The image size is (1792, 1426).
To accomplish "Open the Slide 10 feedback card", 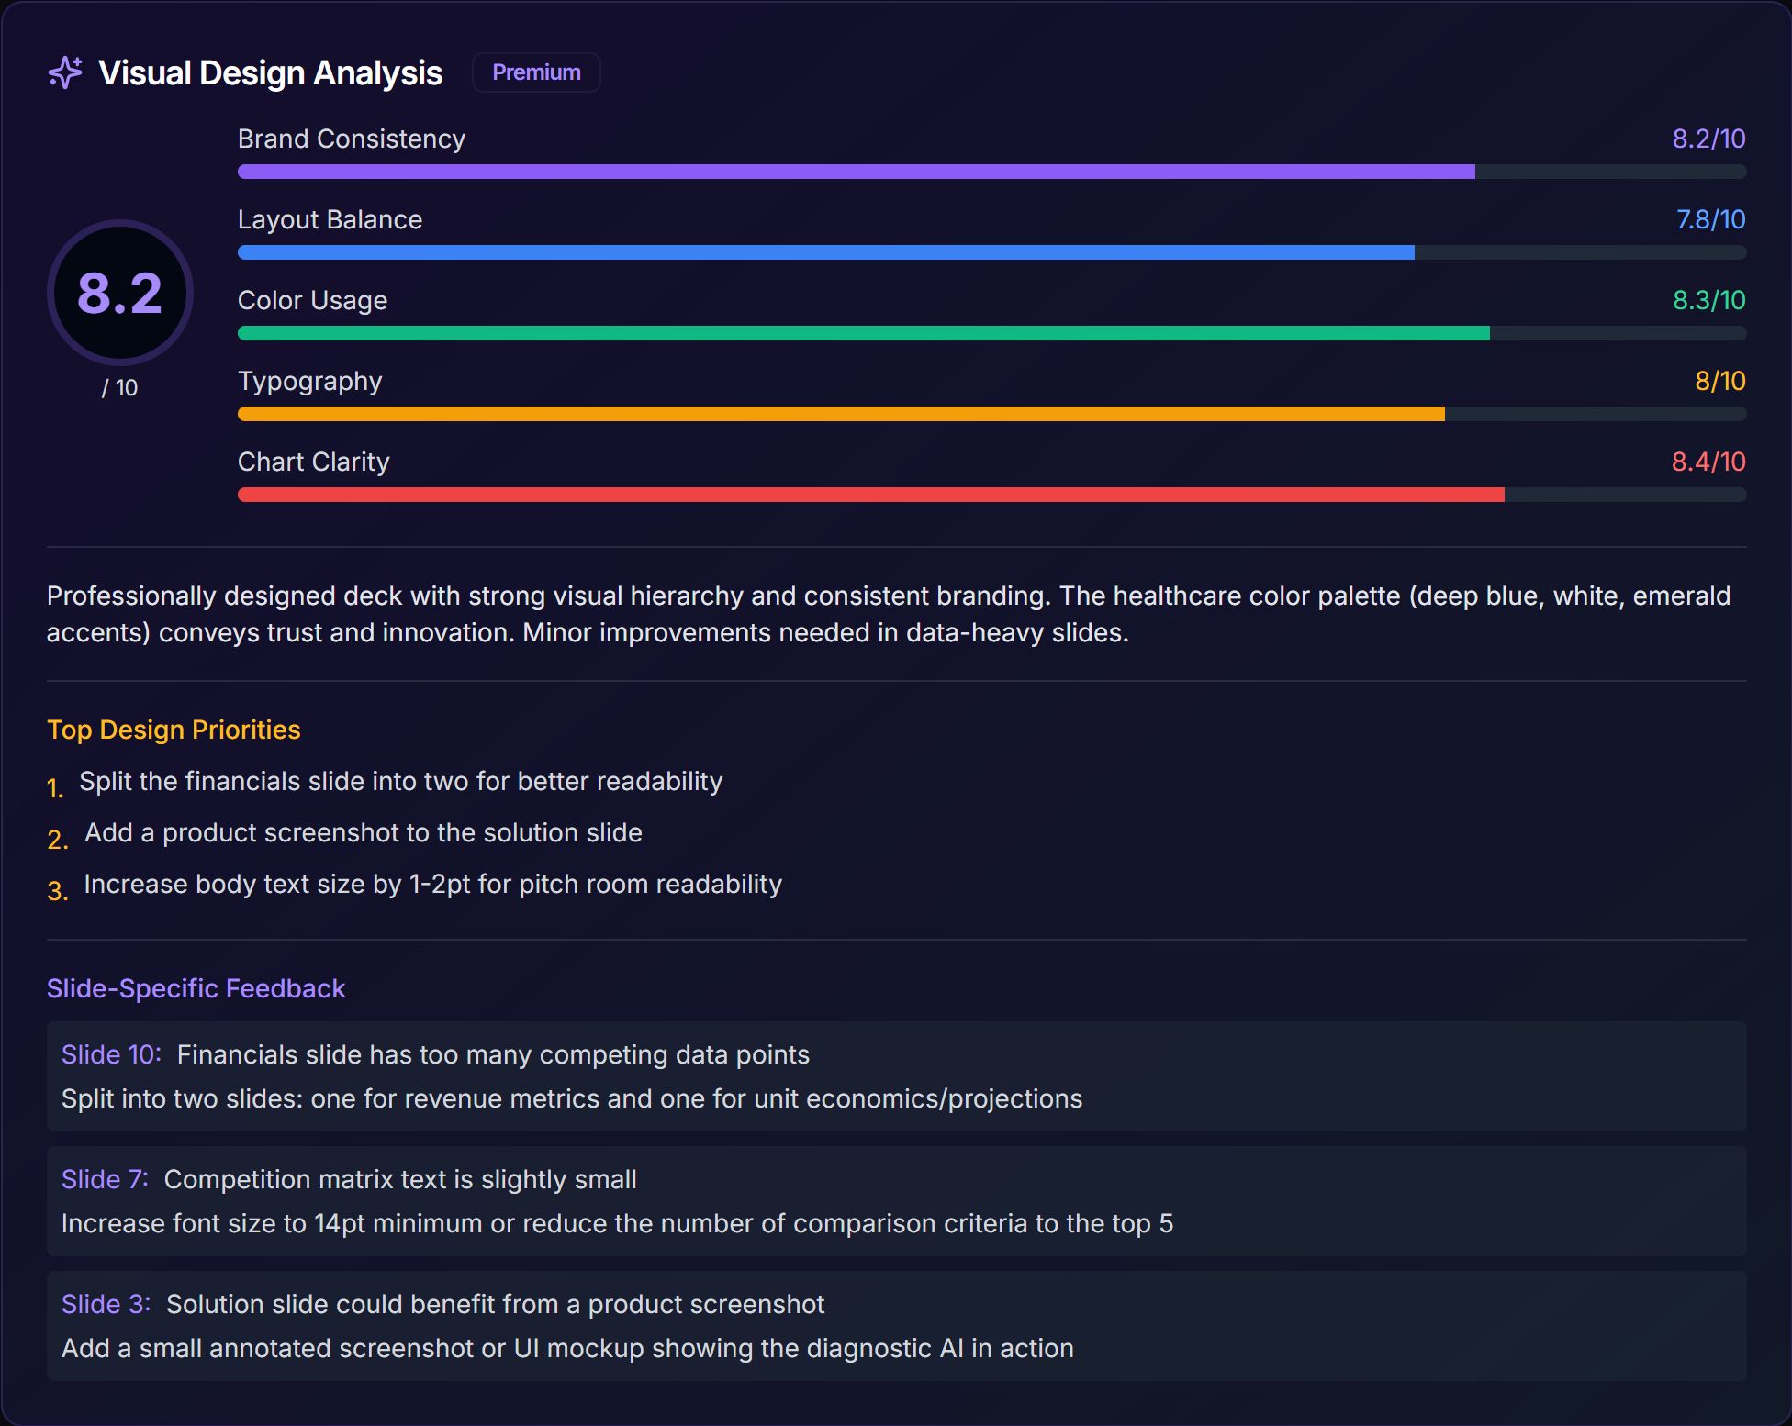I will pos(896,1076).
